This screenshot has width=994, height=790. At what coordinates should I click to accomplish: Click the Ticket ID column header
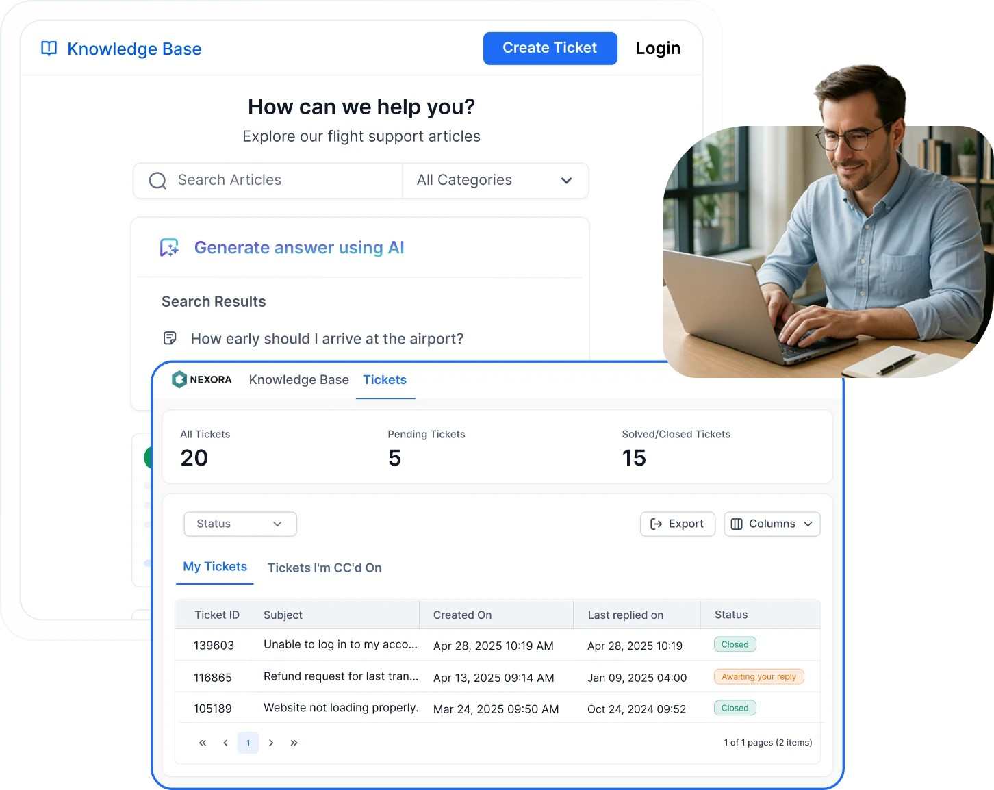click(x=217, y=615)
